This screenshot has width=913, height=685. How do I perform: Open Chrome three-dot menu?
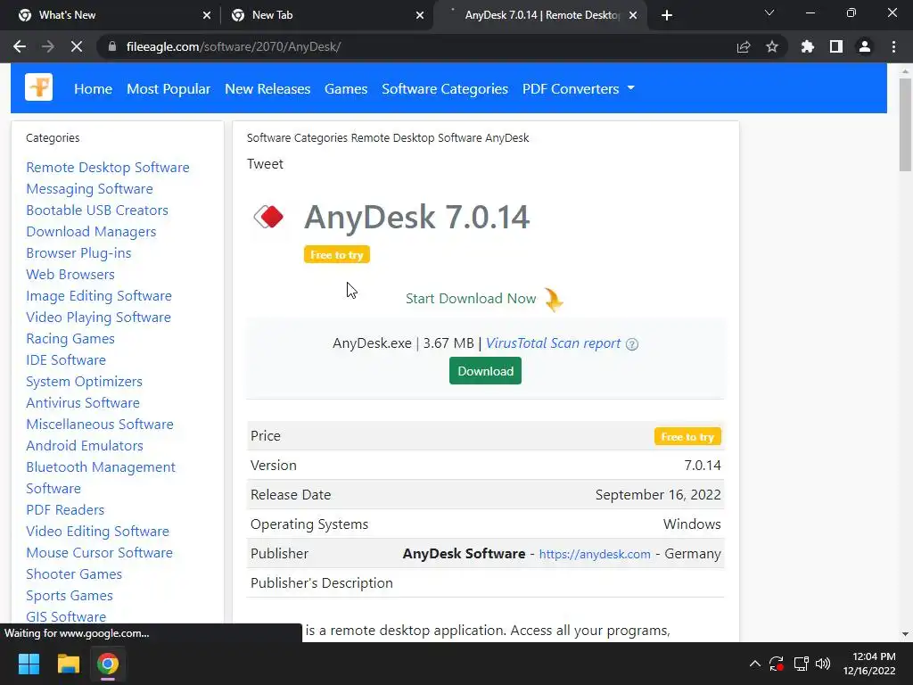(x=893, y=46)
